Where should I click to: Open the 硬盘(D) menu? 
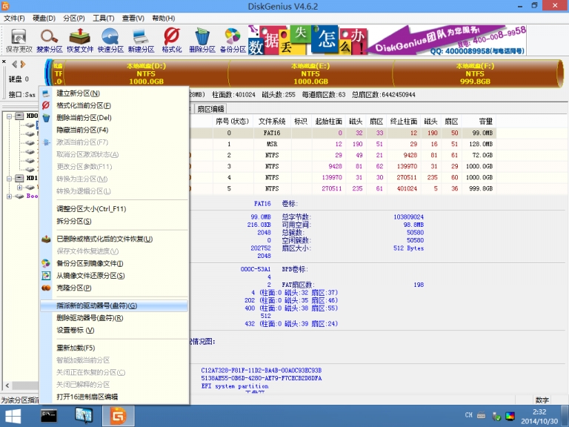point(44,18)
